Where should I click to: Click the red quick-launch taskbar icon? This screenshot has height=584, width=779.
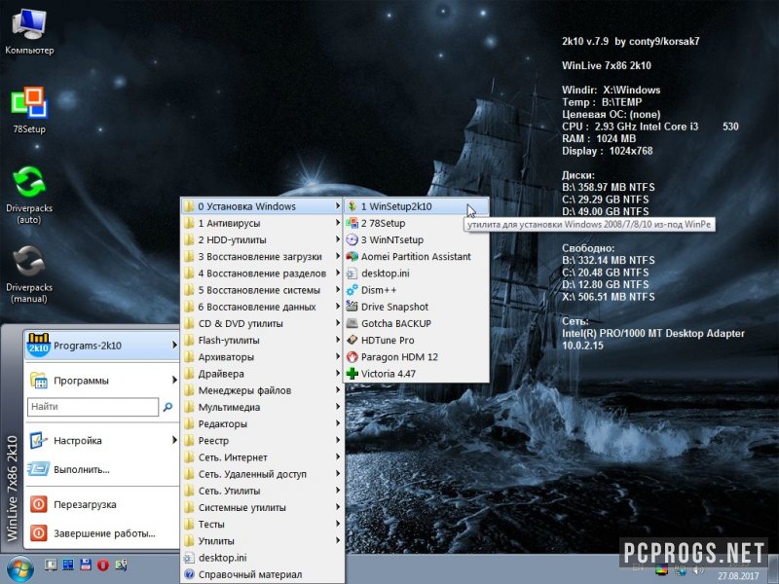click(x=103, y=565)
